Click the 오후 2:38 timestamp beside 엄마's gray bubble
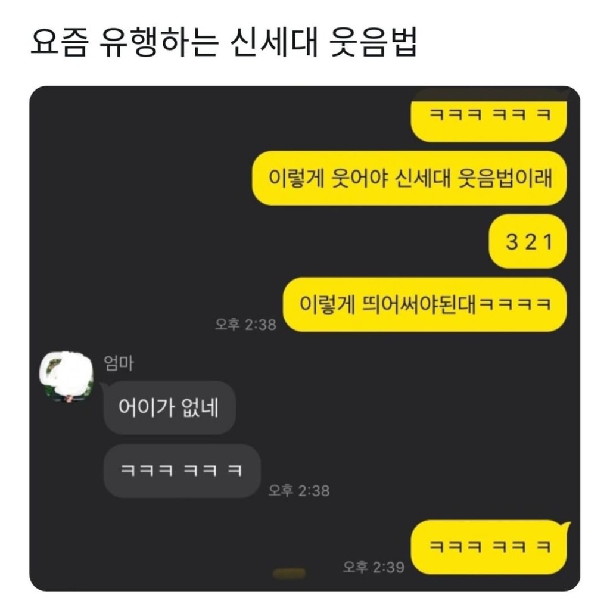This screenshot has height=610, width=610. [299, 491]
